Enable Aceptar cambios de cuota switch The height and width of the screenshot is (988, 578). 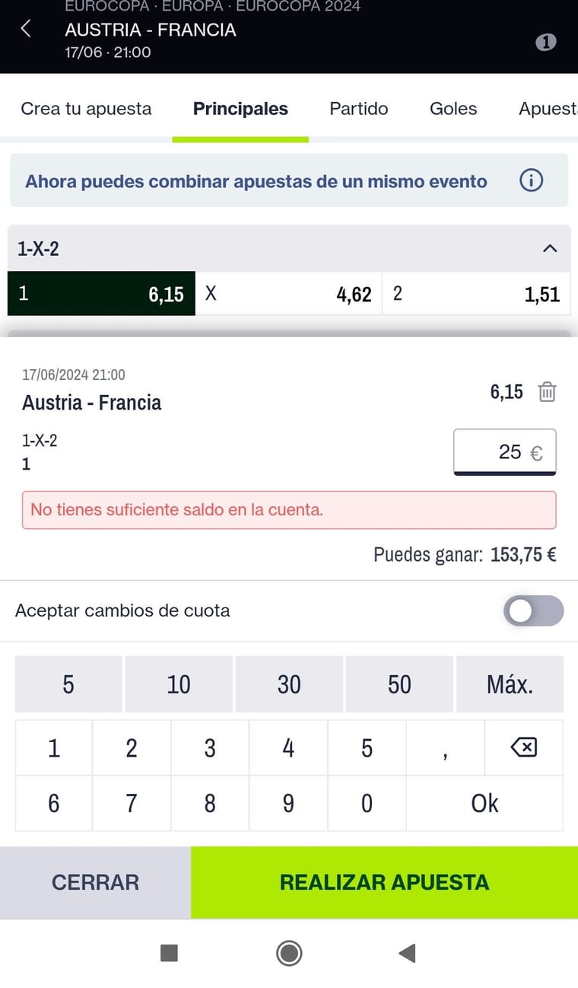coord(533,610)
